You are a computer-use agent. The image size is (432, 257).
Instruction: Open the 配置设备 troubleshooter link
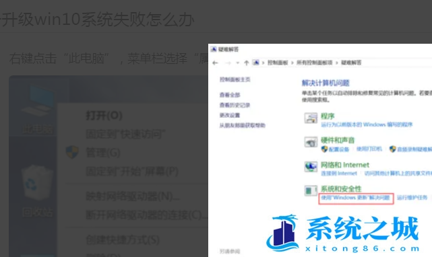(338, 149)
